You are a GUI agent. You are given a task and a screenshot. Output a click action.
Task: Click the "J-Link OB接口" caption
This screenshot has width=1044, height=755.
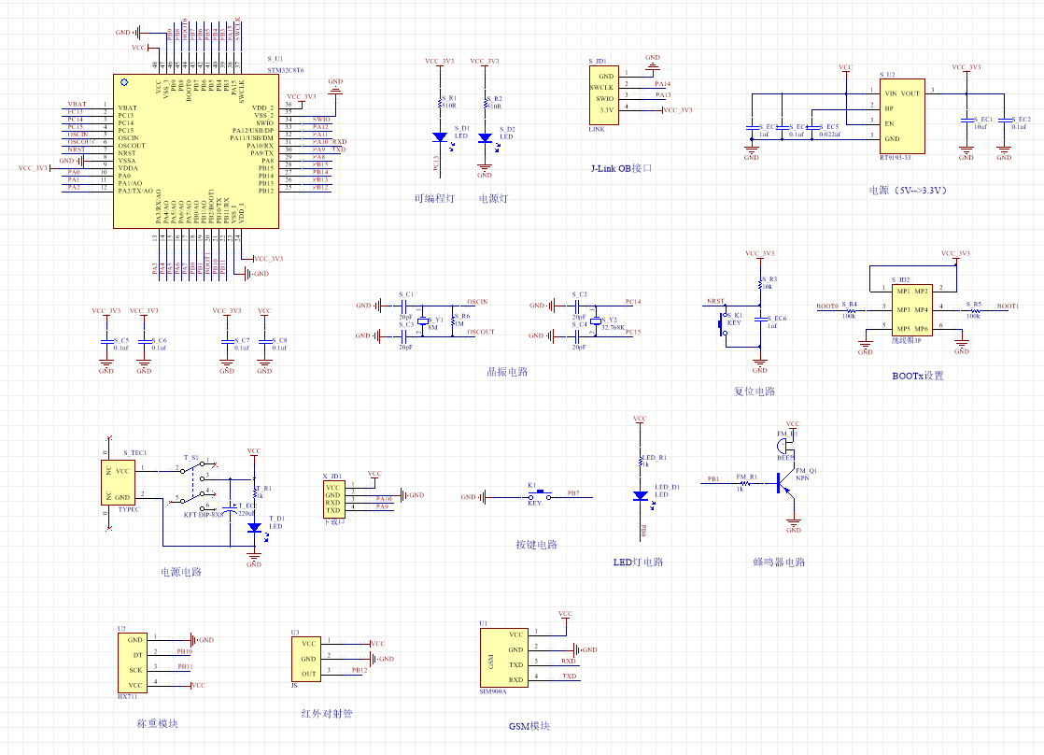coord(621,169)
